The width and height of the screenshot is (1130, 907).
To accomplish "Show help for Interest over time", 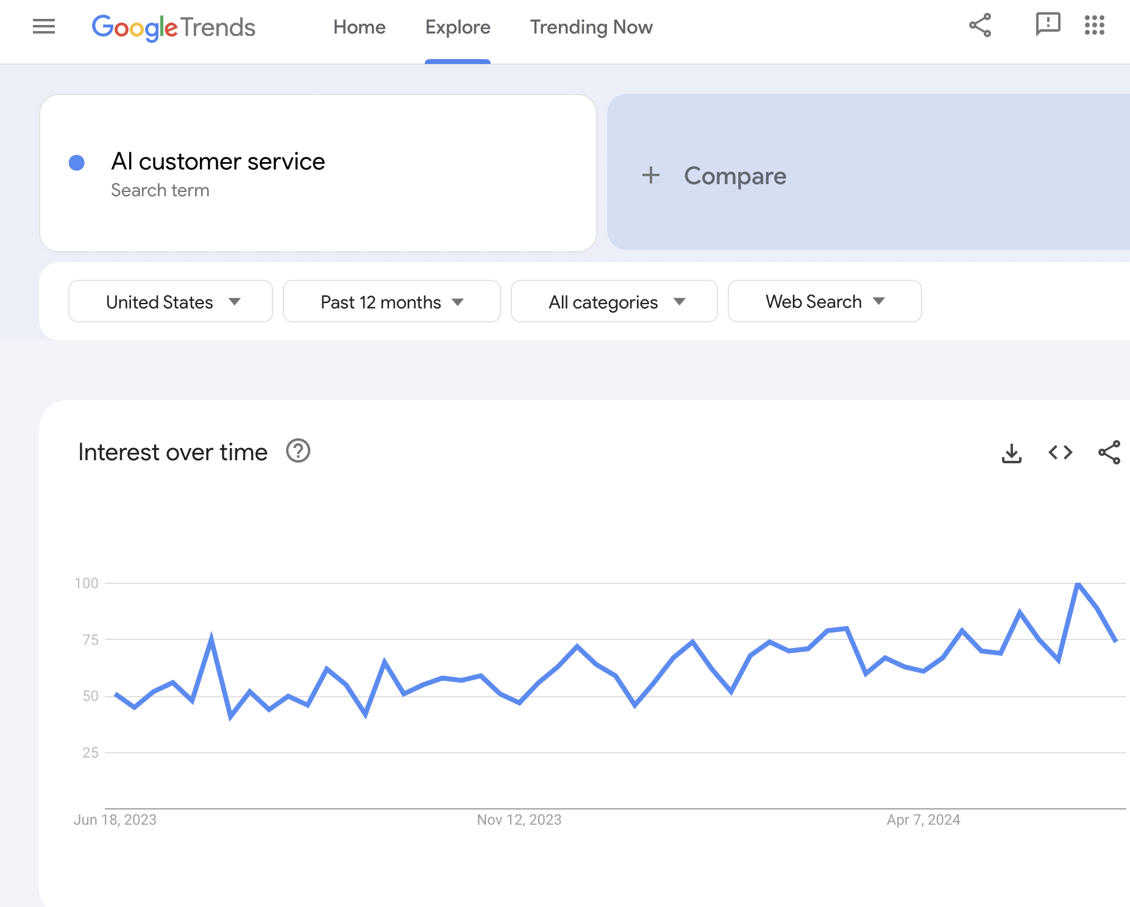I will coord(298,452).
